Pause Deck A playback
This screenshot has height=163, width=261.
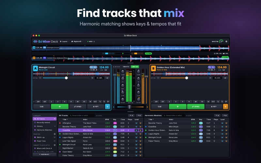coord(60,107)
